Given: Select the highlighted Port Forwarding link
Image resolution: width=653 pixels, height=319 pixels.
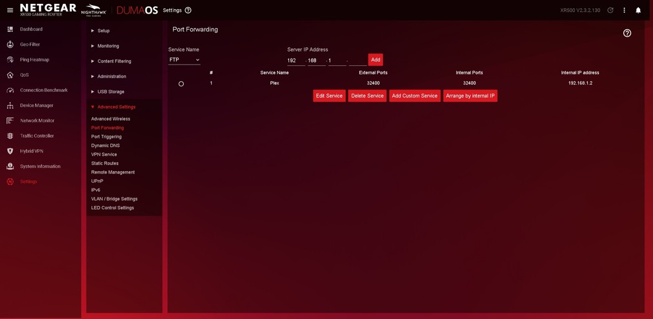Looking at the screenshot, I should pyautogui.click(x=108, y=128).
